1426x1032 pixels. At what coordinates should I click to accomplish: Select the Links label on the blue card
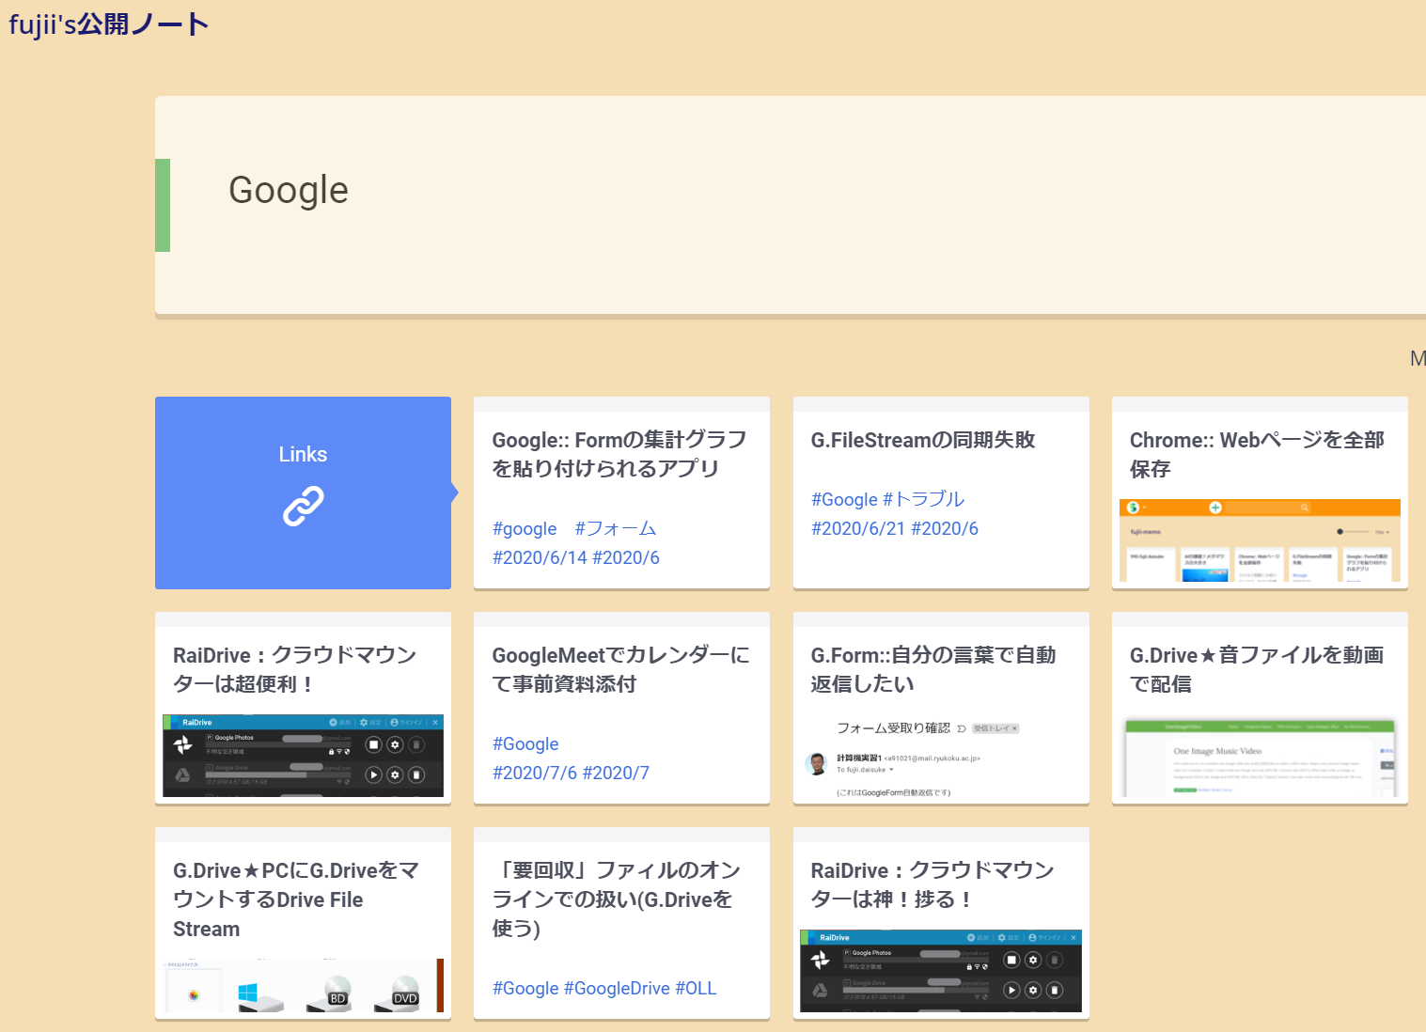point(303,455)
